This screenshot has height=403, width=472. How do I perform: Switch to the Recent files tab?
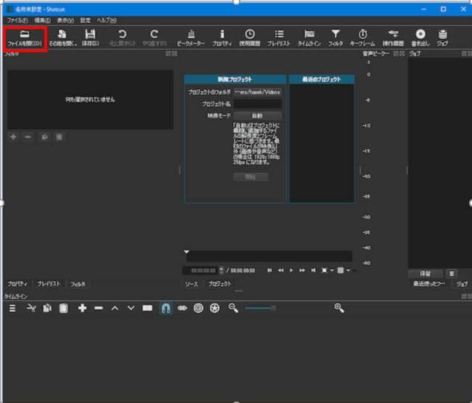tap(428, 284)
